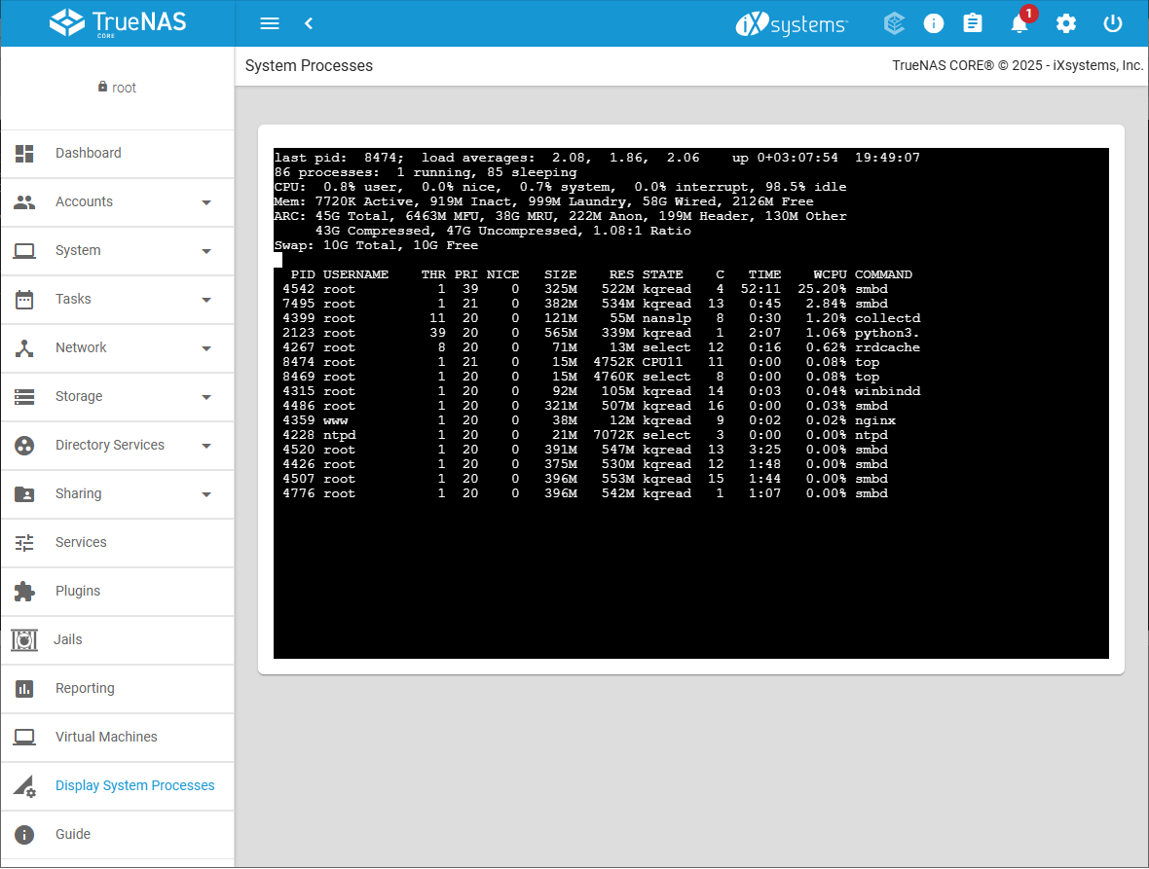Click the power button icon
Viewport: 1149px width, 869px height.
(1112, 23)
